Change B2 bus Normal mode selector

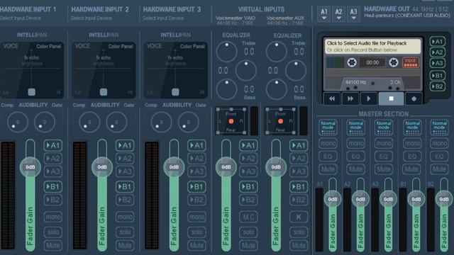439,127
